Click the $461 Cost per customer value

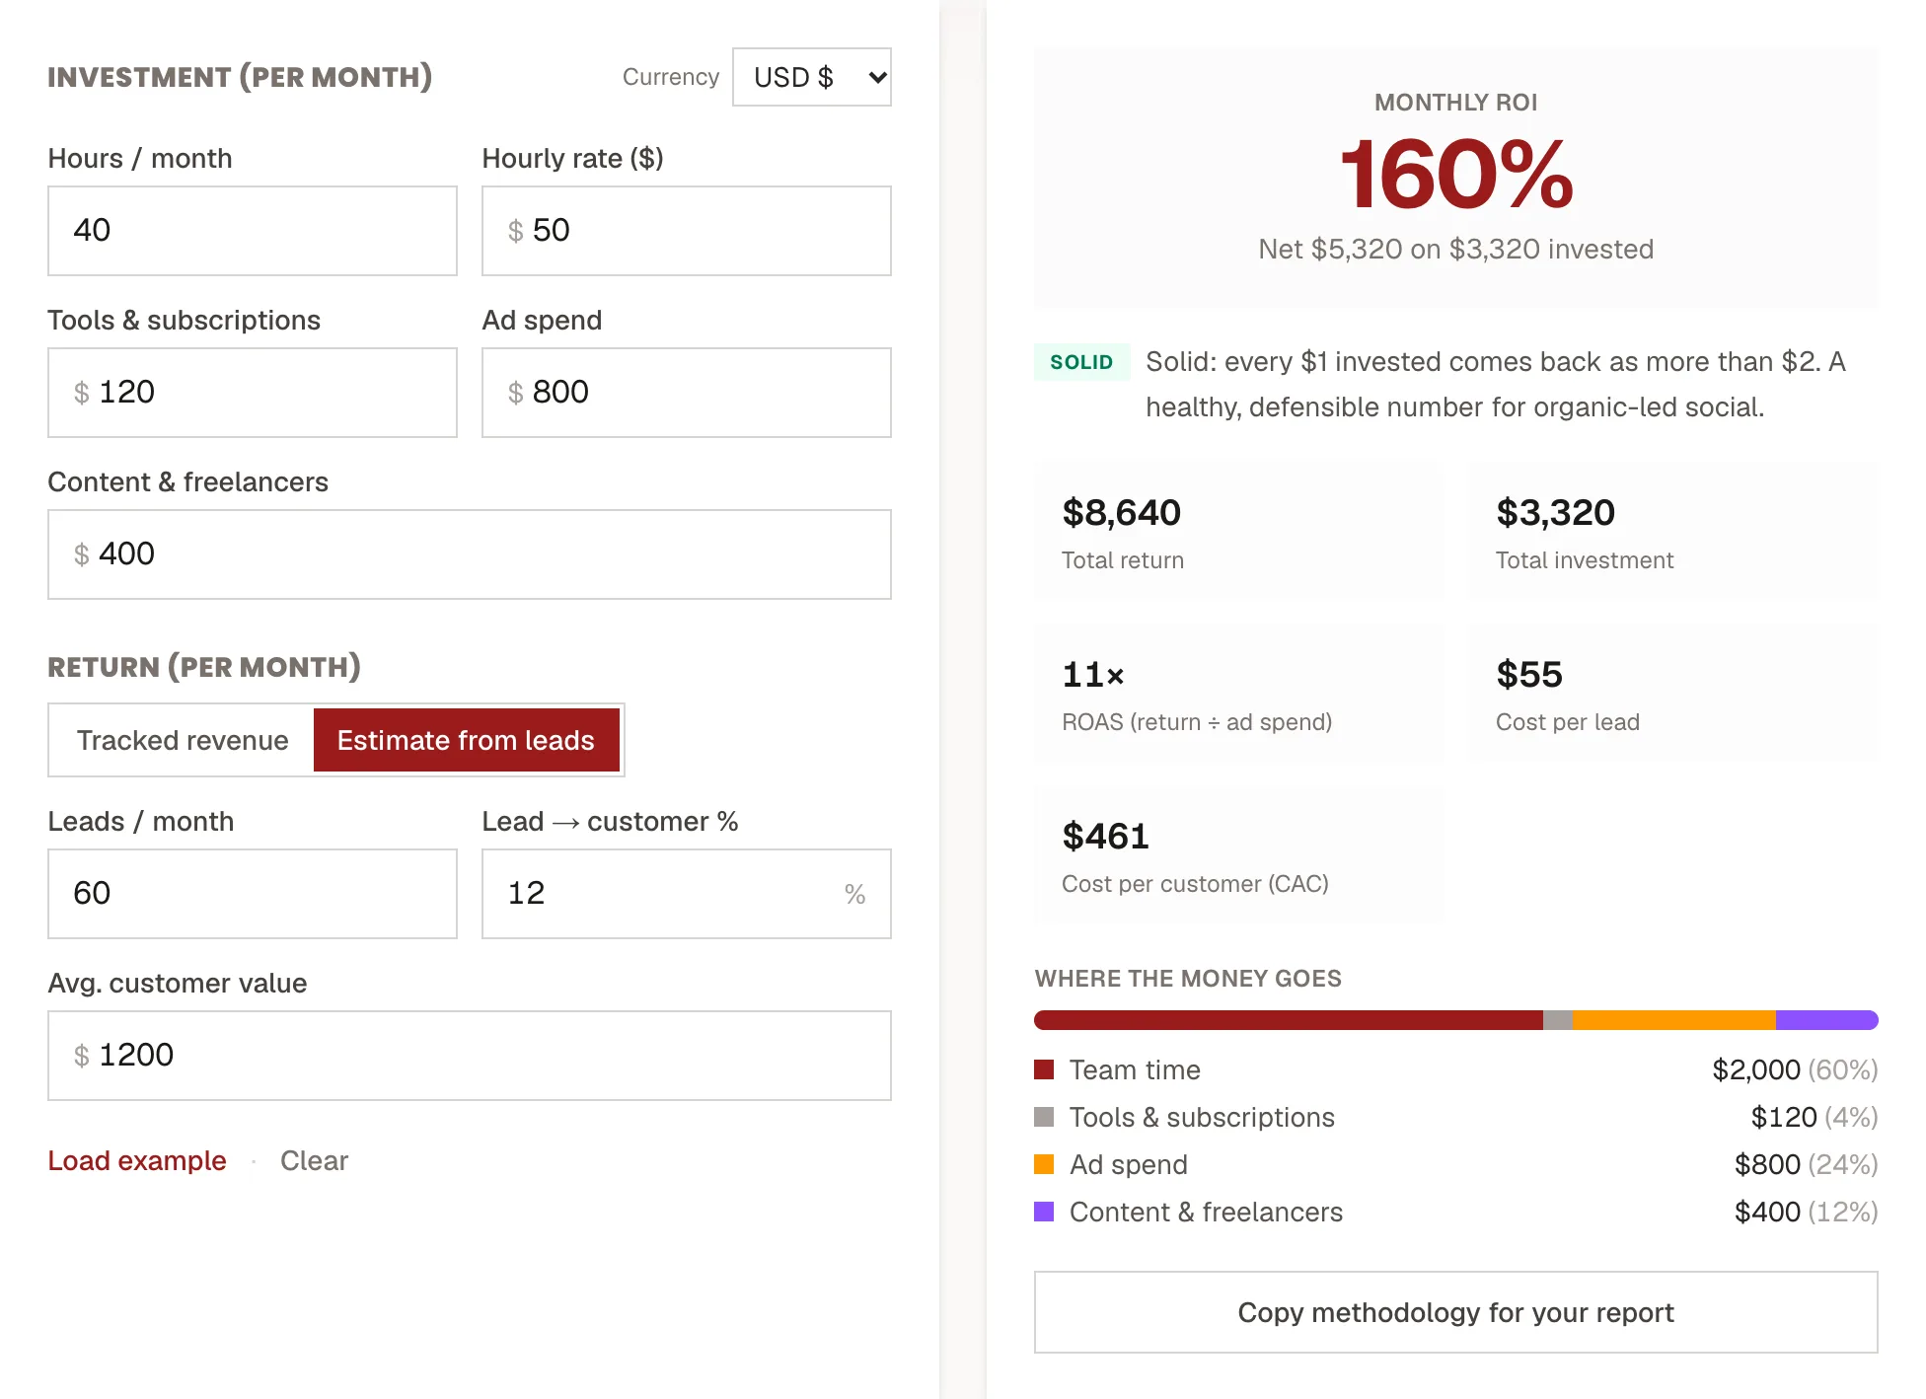click(1105, 837)
